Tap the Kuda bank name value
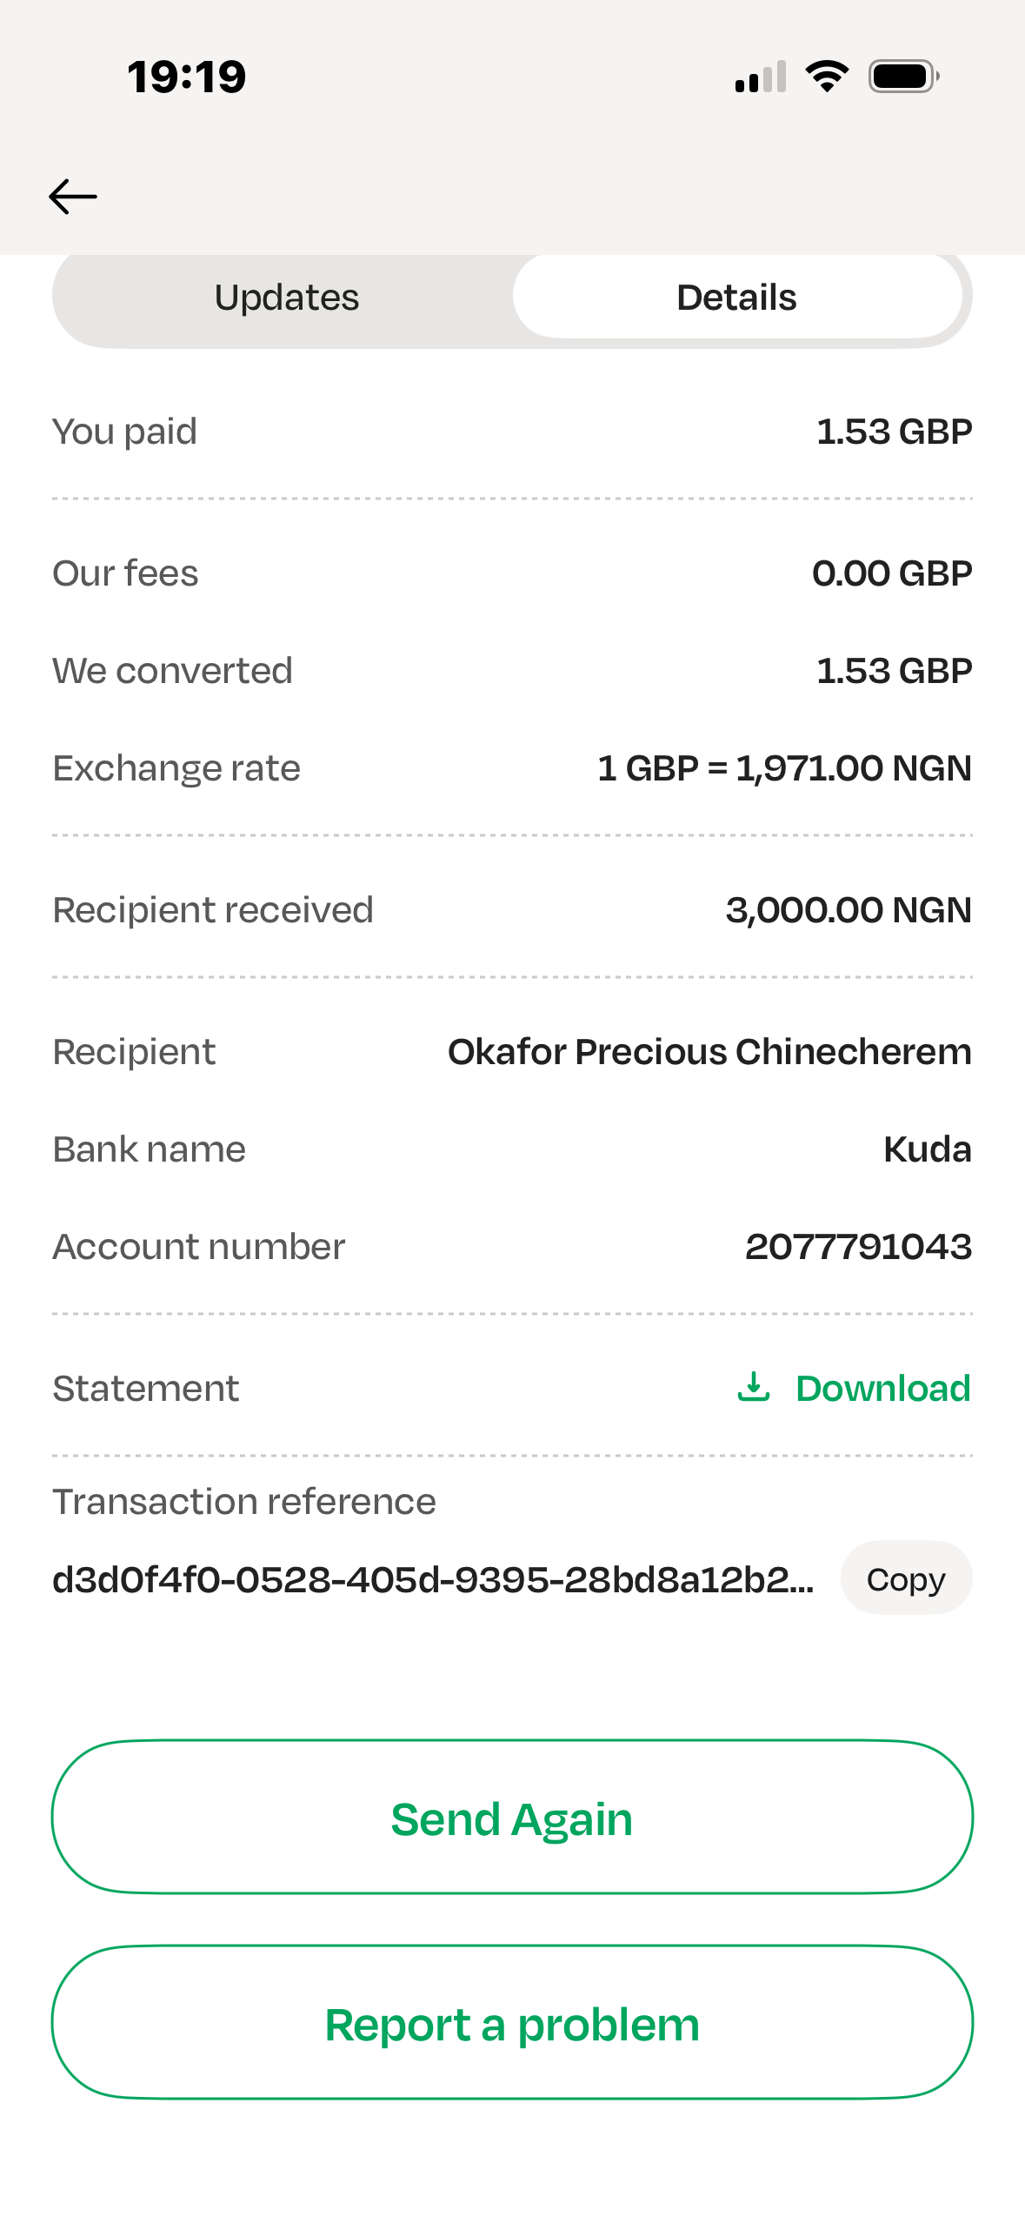Image resolution: width=1025 pixels, height=2224 pixels. (x=927, y=1149)
